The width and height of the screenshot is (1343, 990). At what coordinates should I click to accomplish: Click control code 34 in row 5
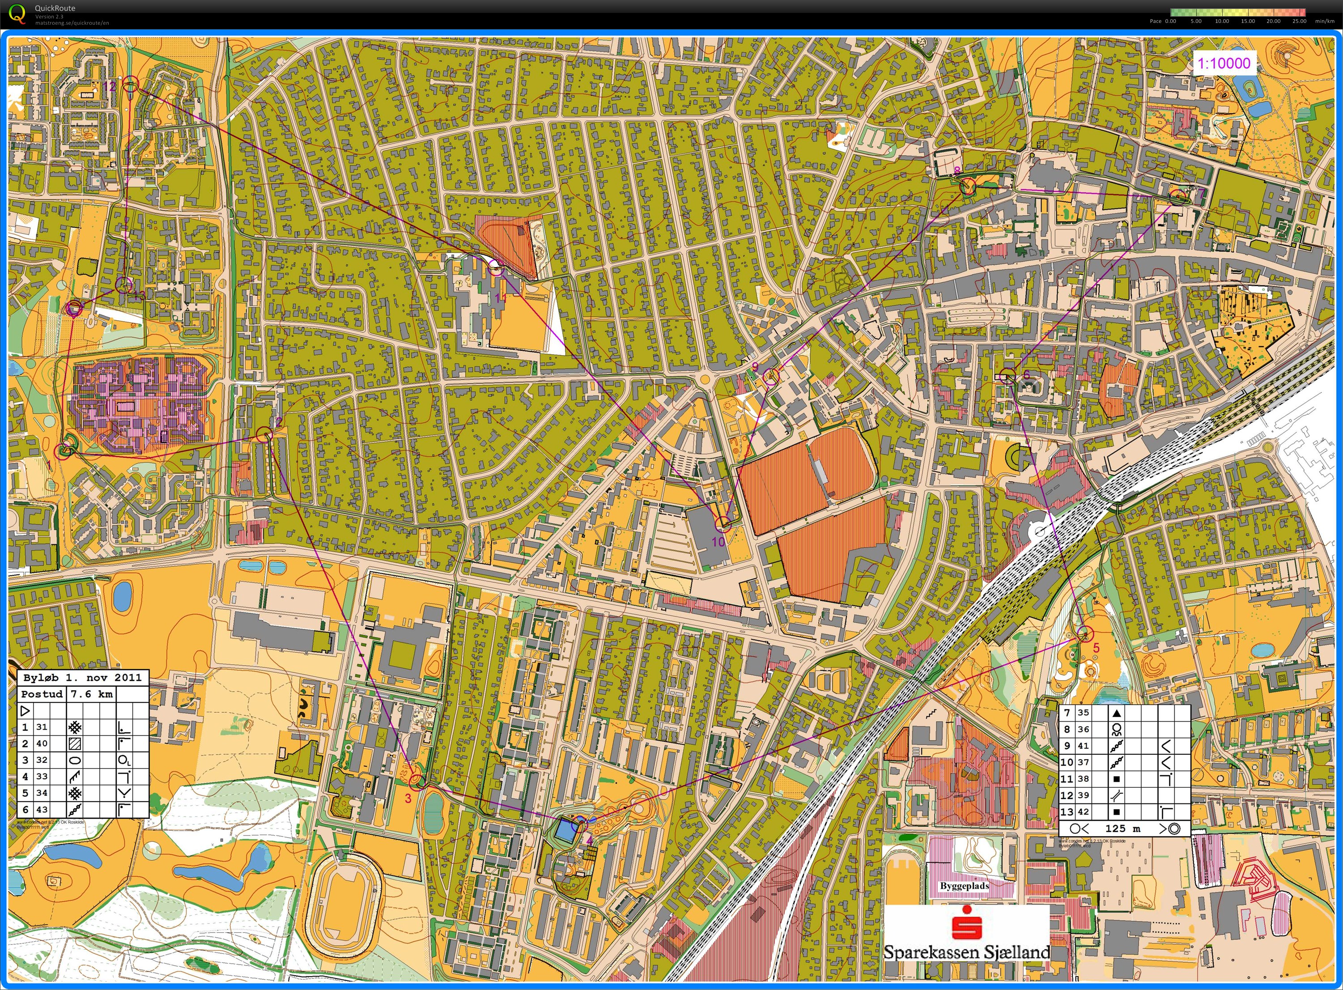pos(41,793)
